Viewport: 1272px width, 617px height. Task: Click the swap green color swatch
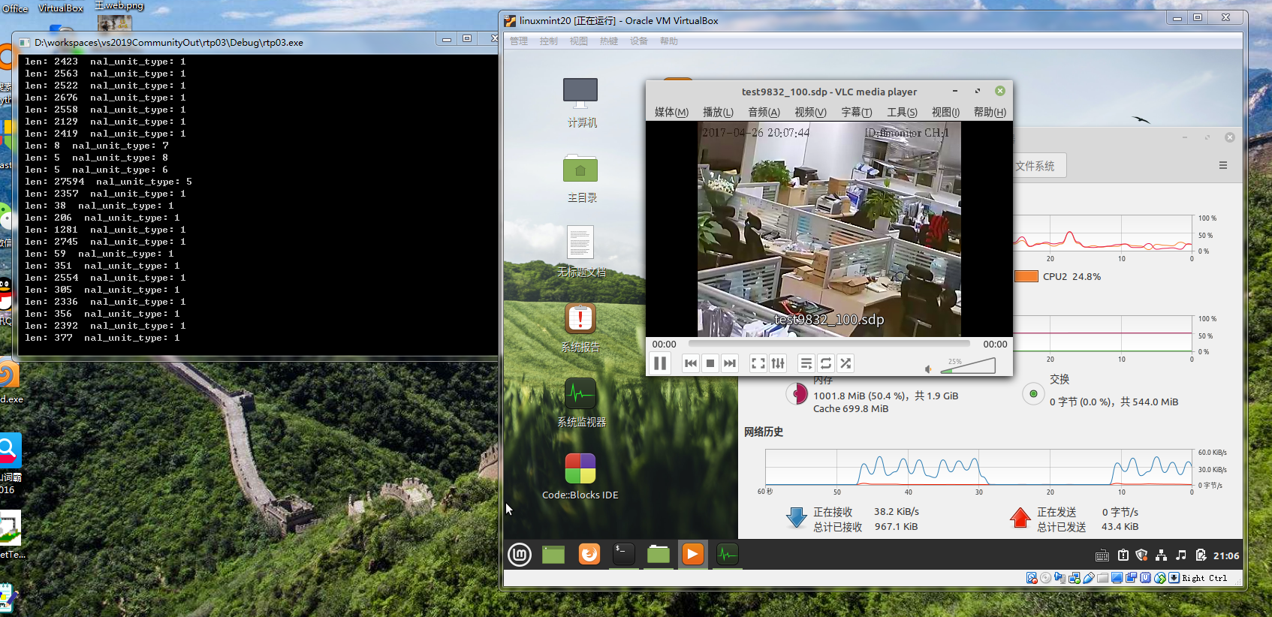(x=1033, y=393)
